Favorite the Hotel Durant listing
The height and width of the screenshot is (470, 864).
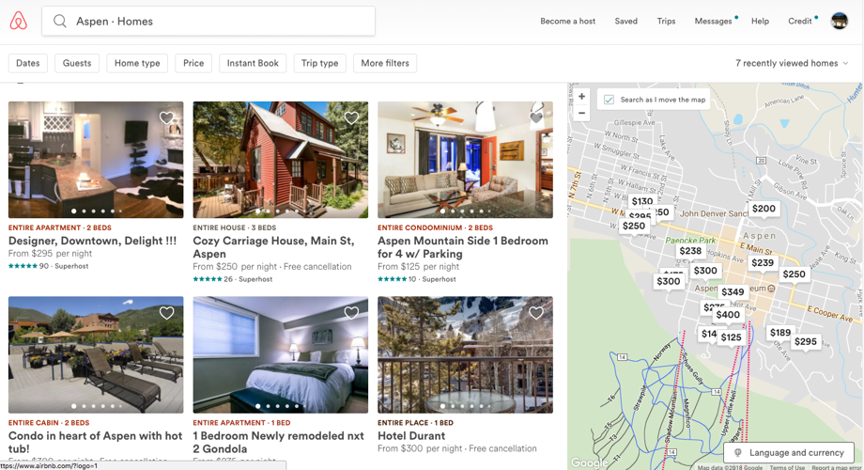tap(536, 313)
